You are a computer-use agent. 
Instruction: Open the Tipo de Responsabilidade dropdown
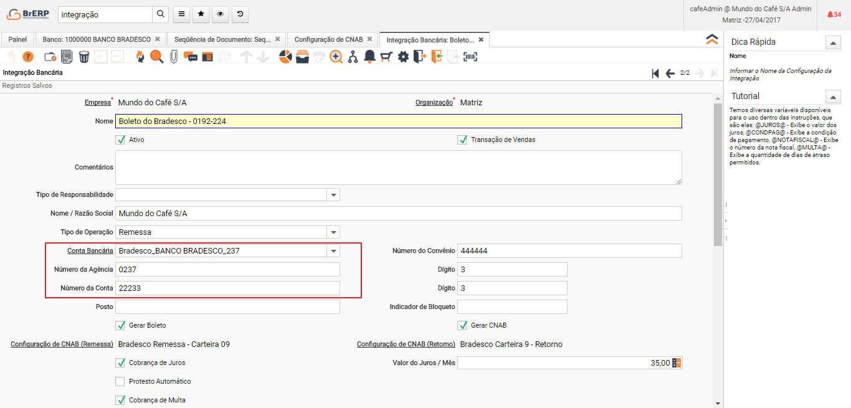pyautogui.click(x=334, y=195)
